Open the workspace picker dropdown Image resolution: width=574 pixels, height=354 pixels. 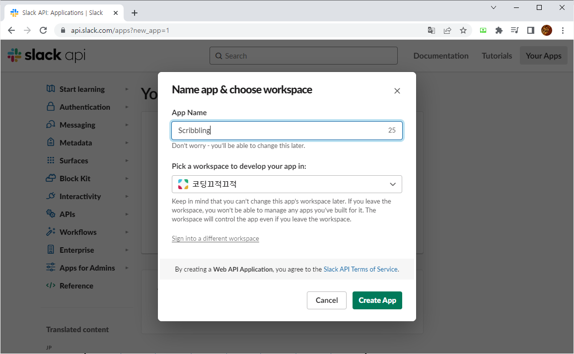click(287, 184)
